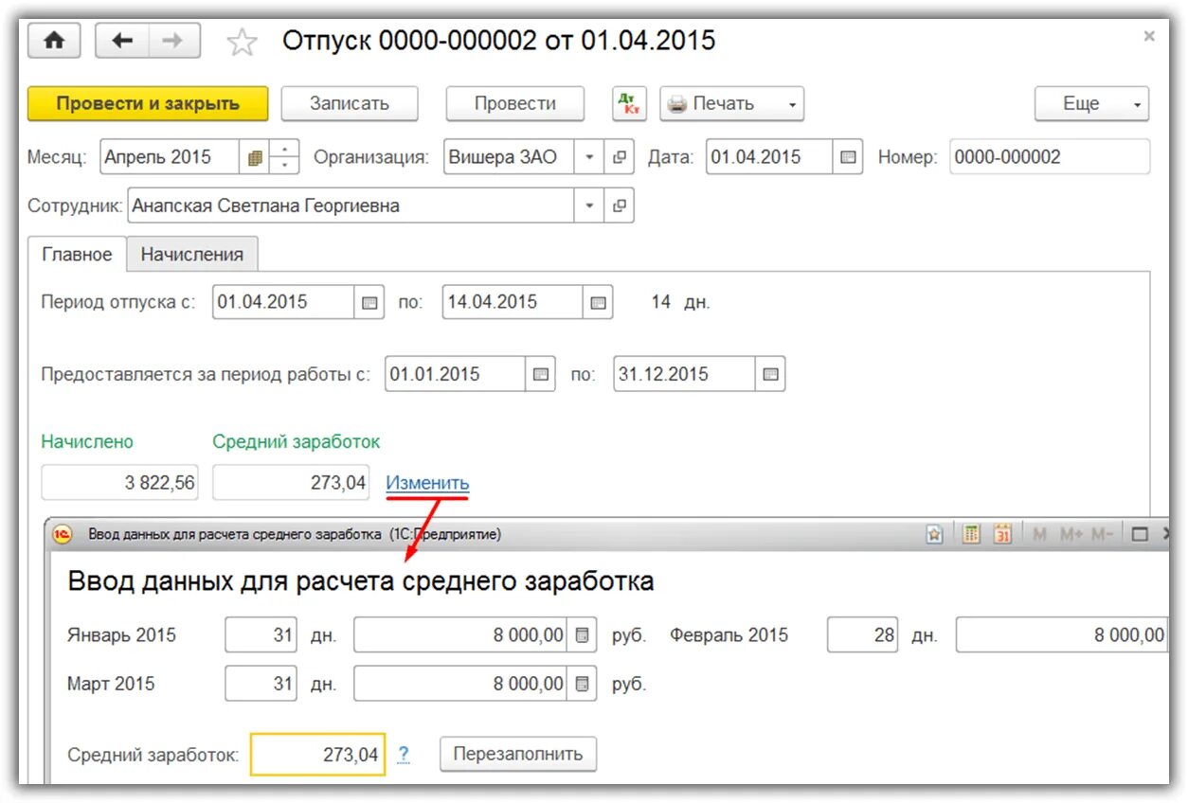
Task: Click Средний заработок field in dialog
Action: (318, 755)
